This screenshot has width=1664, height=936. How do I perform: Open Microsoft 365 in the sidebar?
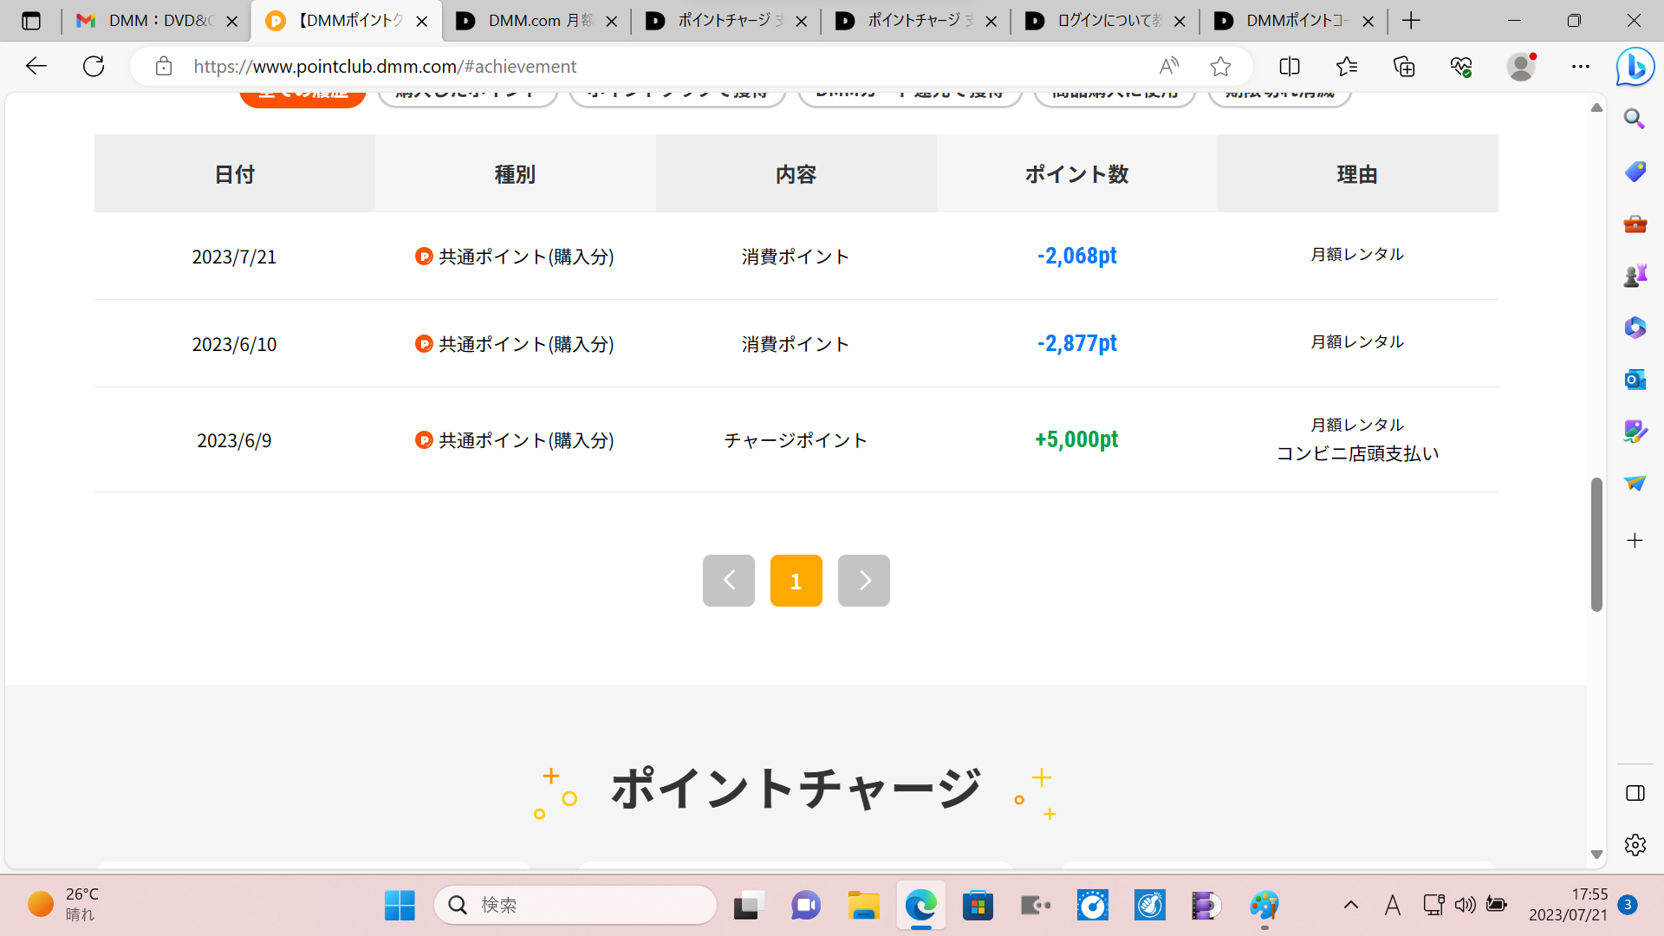click(1635, 327)
